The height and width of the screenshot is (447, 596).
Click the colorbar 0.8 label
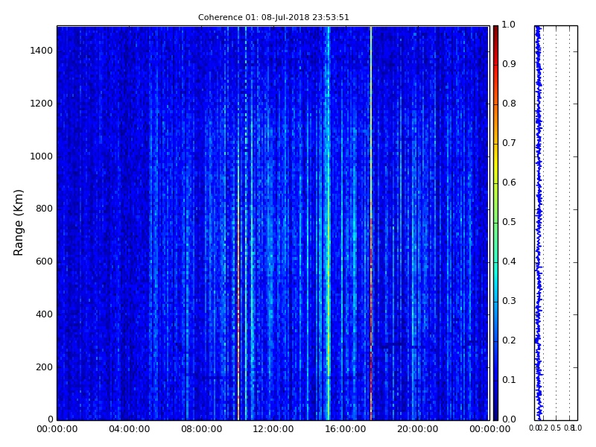click(x=509, y=104)
